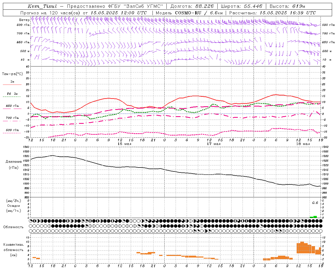Viewport: 336px width, 268px height.
Task: Click the Прогноз на 120 часа(ов) text
Action: (x=50, y=13)
